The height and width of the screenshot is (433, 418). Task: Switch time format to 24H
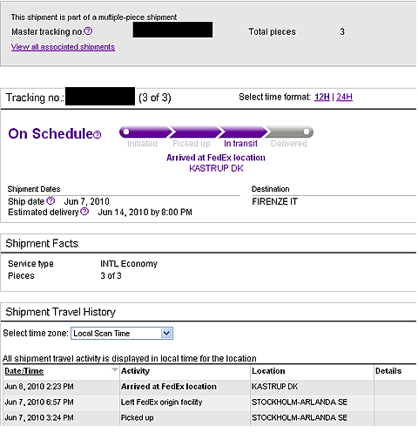(x=344, y=97)
